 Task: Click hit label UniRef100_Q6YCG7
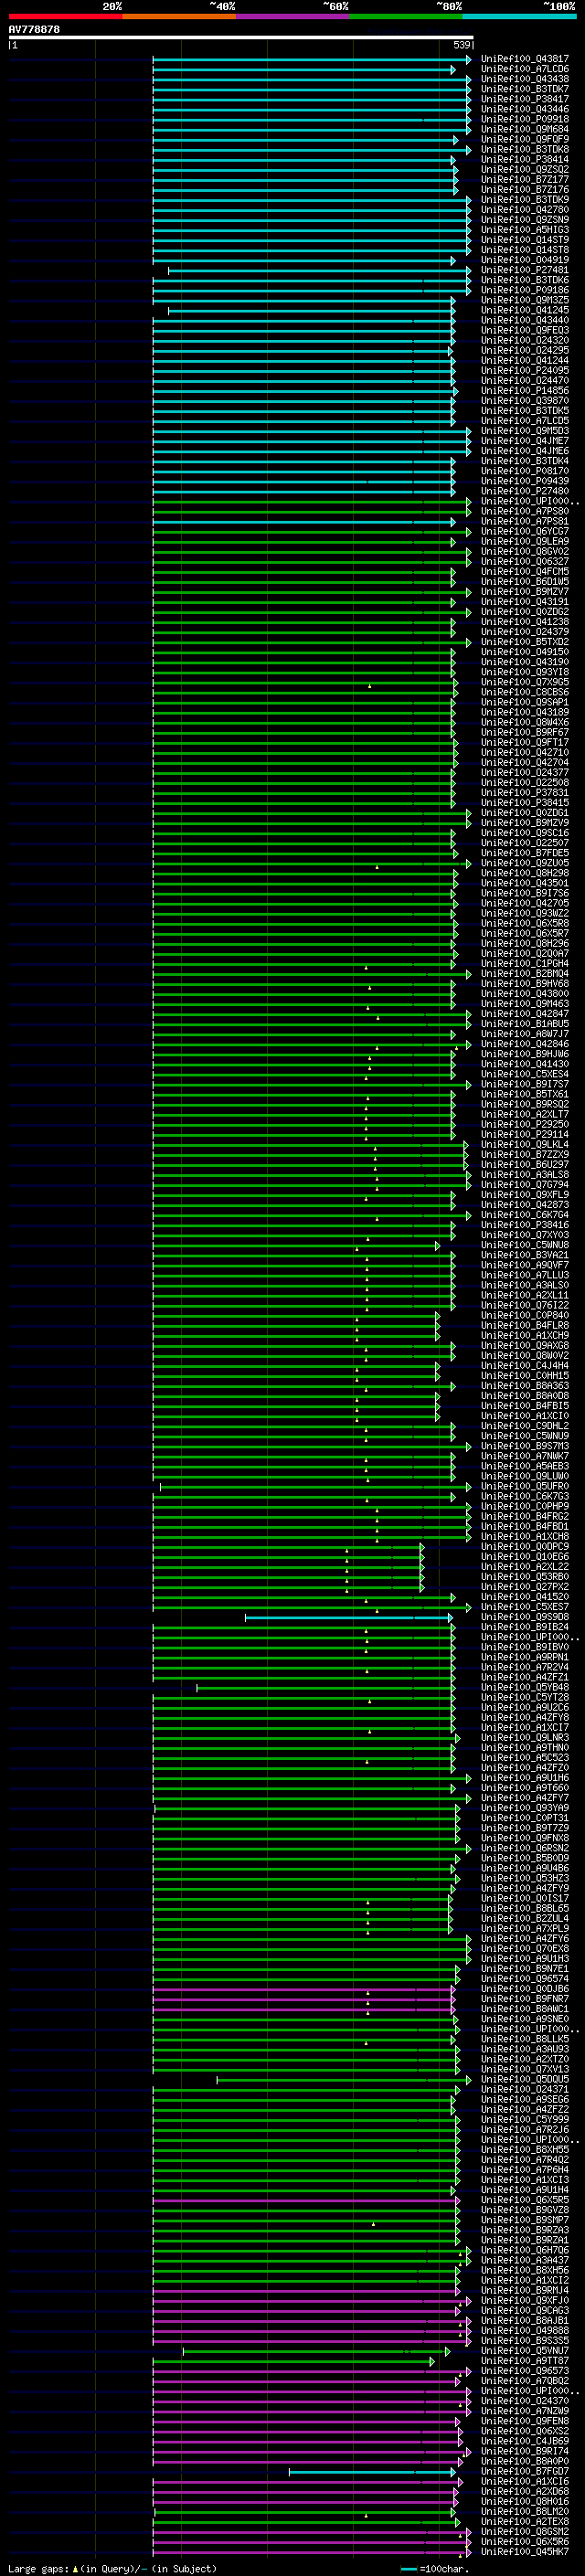pos(525,531)
